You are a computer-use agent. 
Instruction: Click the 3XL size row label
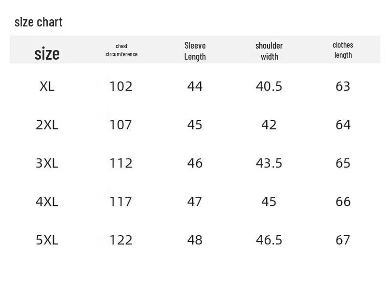(47, 163)
